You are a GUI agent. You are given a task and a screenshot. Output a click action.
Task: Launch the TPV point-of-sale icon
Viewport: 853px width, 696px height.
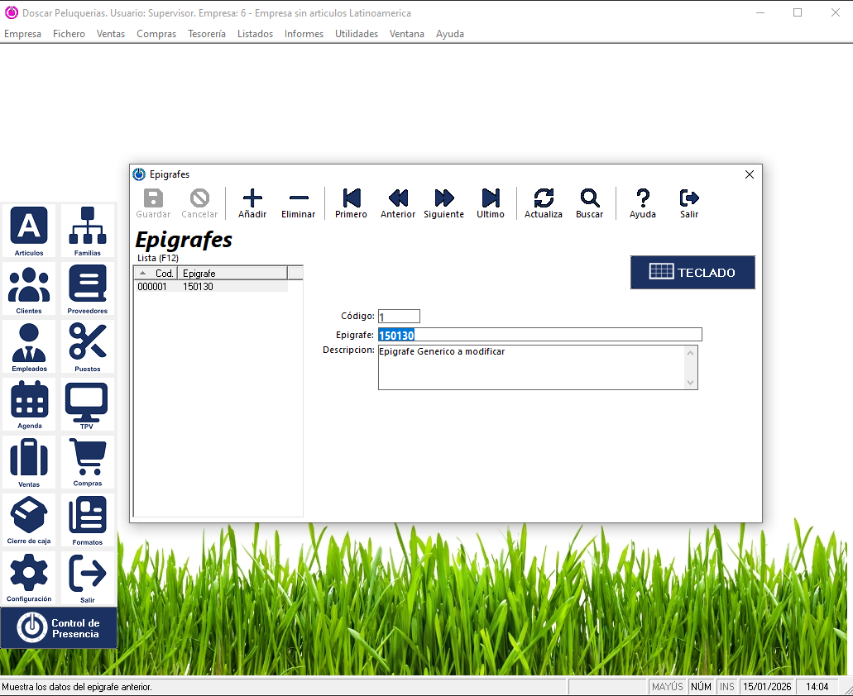(87, 404)
